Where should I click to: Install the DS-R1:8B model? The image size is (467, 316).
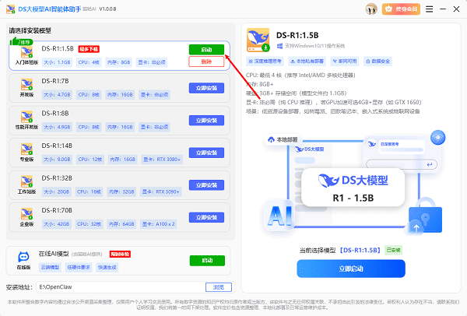click(x=206, y=121)
